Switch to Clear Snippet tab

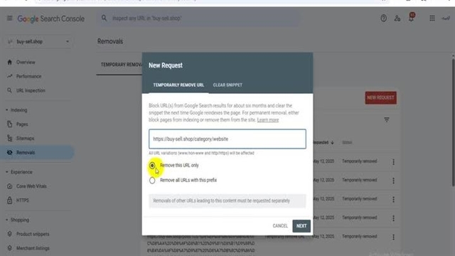point(227,85)
